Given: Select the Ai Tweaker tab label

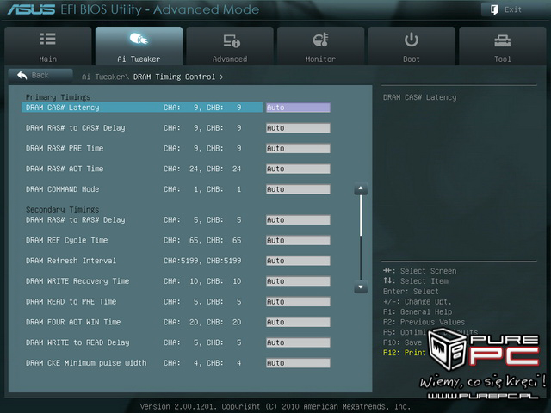Looking at the screenshot, I should (x=139, y=59).
